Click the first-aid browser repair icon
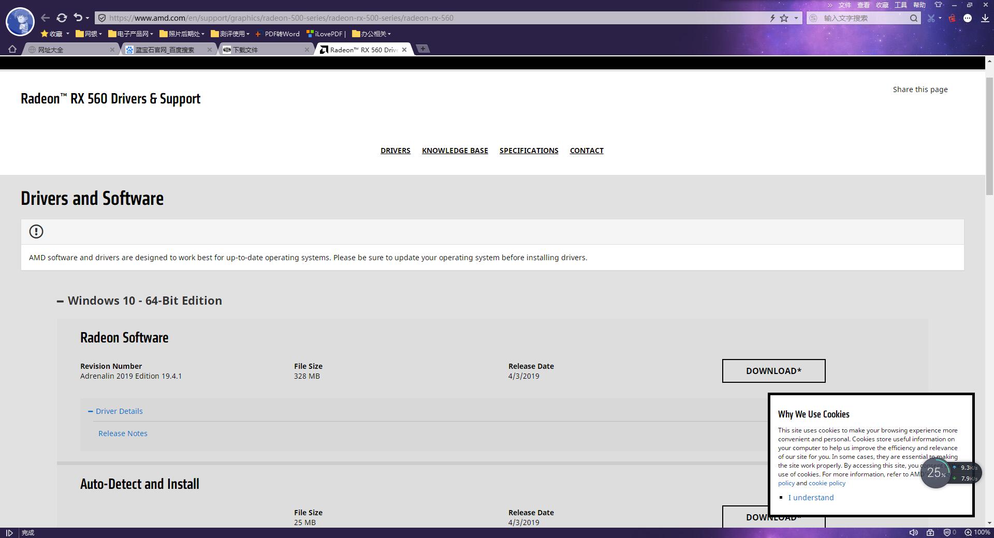Image resolution: width=994 pixels, height=538 pixels. click(930, 533)
